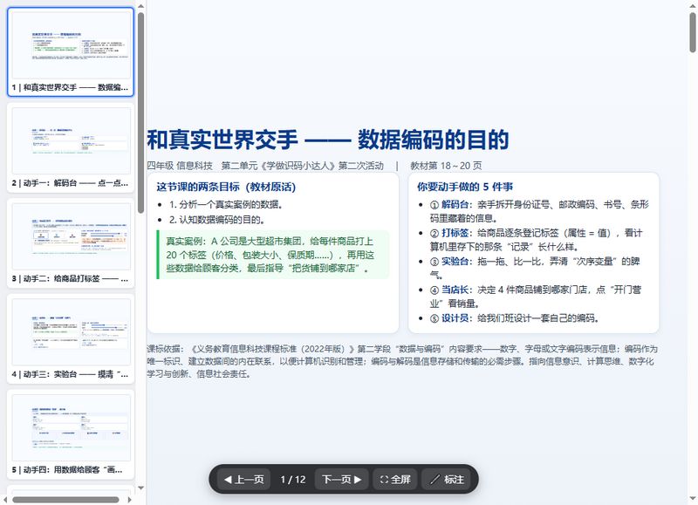
Task: Click the thumbnail panel scroll-up arrow
Action: tap(140, 6)
